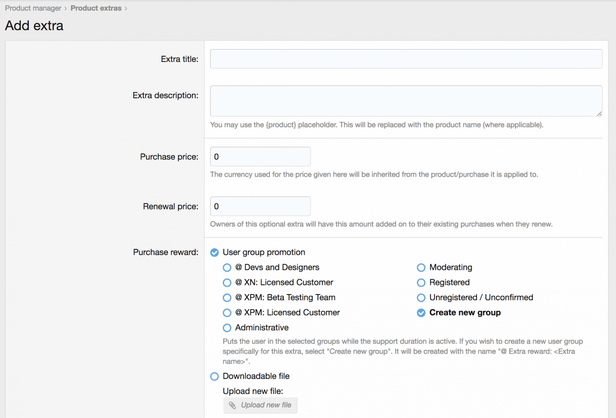
Task: Click the Purchase price input field
Action: coord(260,157)
